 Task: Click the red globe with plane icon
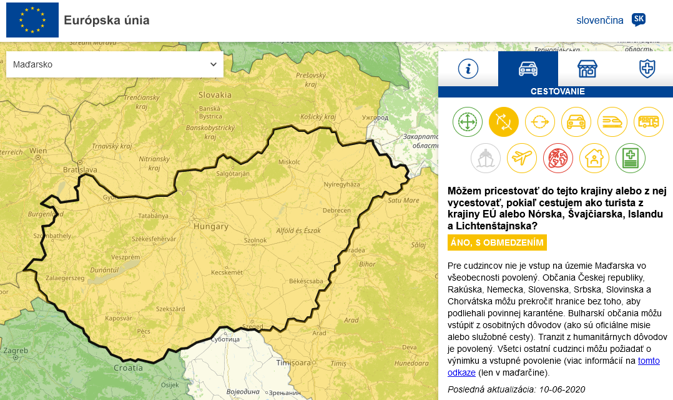pos(558,158)
